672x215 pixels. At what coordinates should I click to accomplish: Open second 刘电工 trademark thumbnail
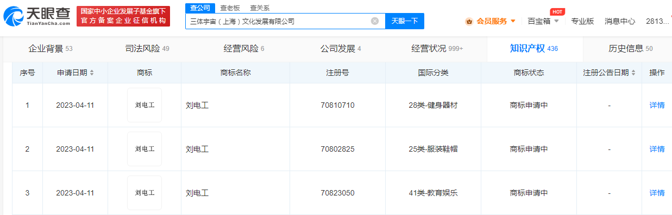pyautogui.click(x=145, y=149)
